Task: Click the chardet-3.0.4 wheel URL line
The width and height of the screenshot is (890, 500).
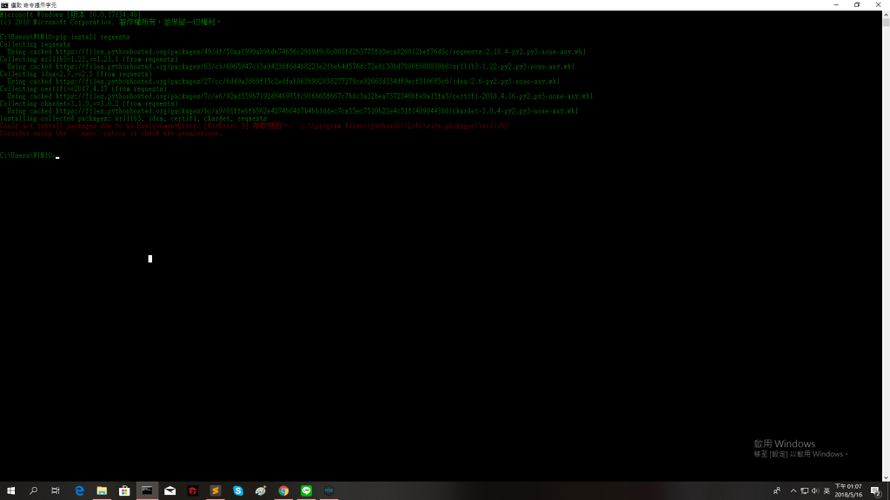Action: pos(292,111)
